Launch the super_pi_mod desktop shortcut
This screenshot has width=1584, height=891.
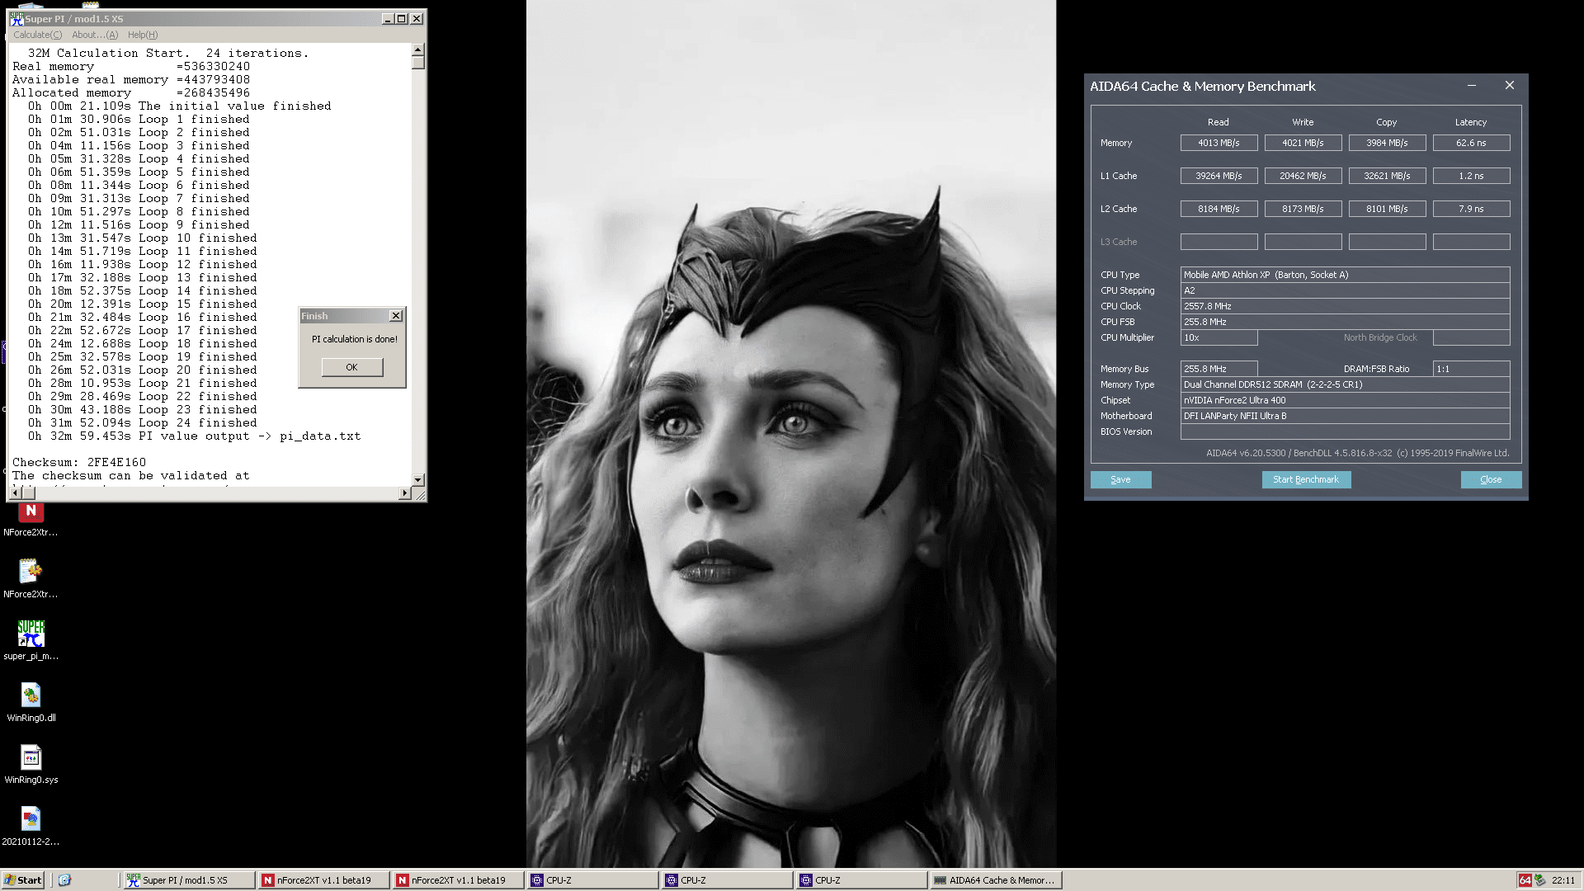click(x=31, y=634)
